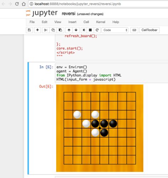
Task: Open the Cell menu
Action: tap(86, 22)
